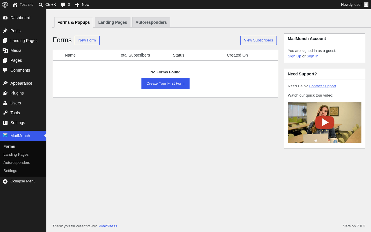Image resolution: width=371 pixels, height=232 pixels.
Task: Click the New text in admin bar
Action: (86, 4)
